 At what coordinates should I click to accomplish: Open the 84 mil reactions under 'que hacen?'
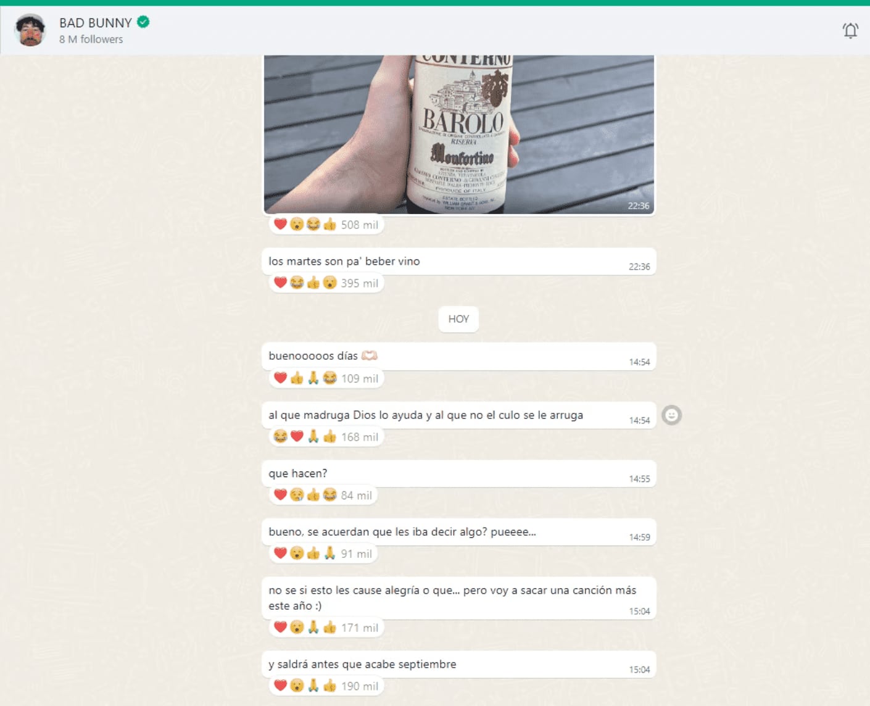click(356, 495)
